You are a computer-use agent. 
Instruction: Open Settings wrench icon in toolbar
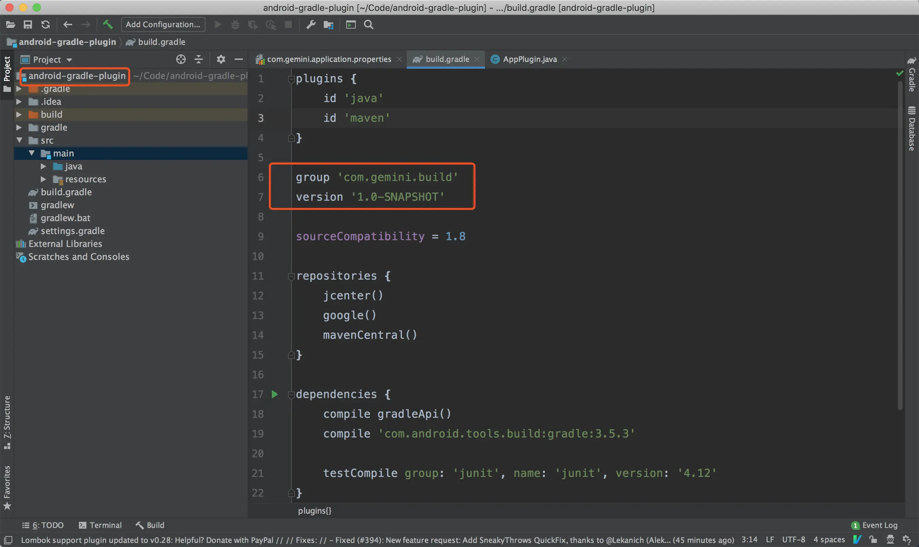click(x=311, y=25)
